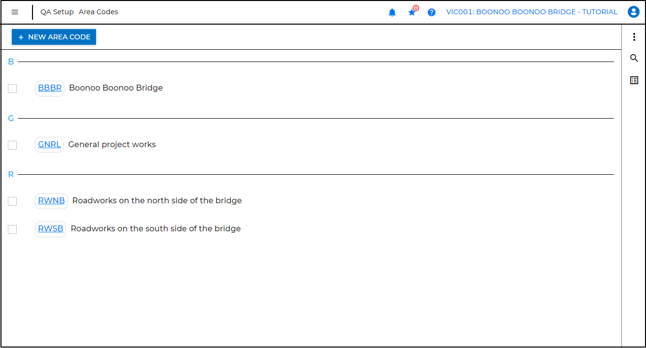Open the navigation hamburger menu
Viewport: 646px width, 348px height.
[x=15, y=12]
